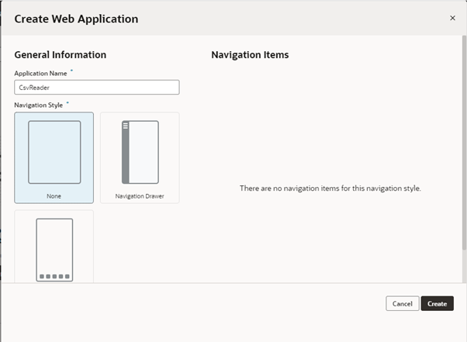Cancel the web application creation
The image size is (467, 342).
pos(403,303)
